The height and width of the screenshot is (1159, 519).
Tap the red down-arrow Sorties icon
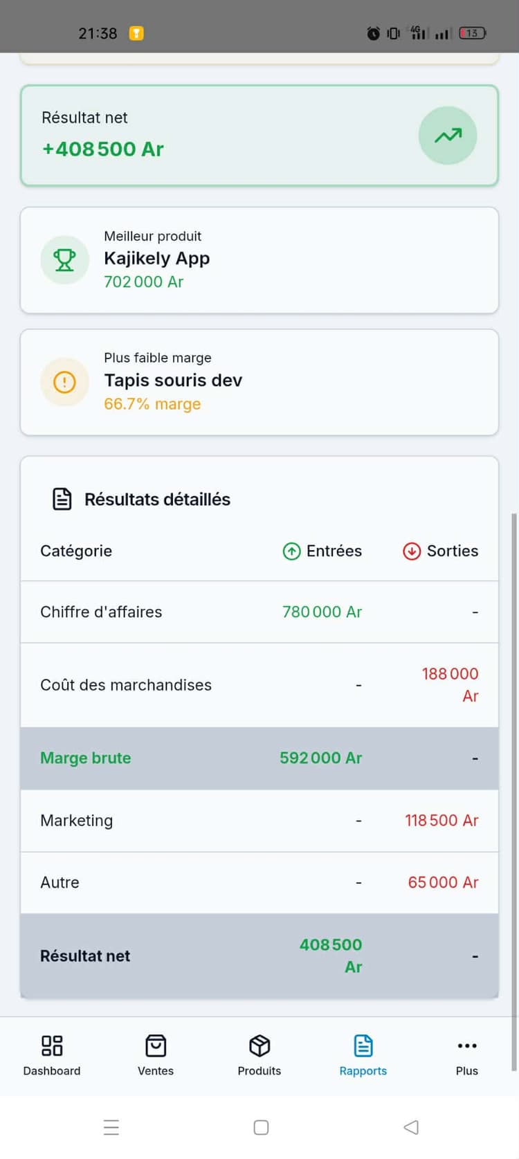coord(412,551)
